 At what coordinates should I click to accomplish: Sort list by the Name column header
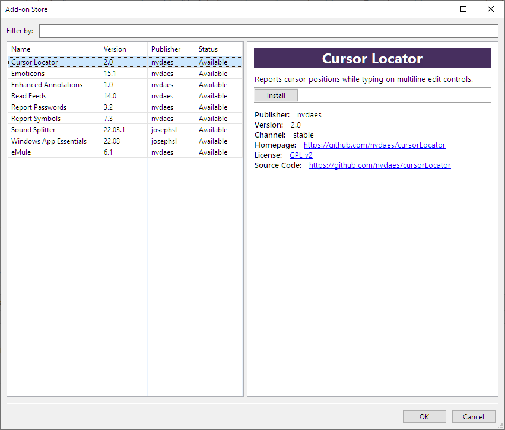[53, 49]
